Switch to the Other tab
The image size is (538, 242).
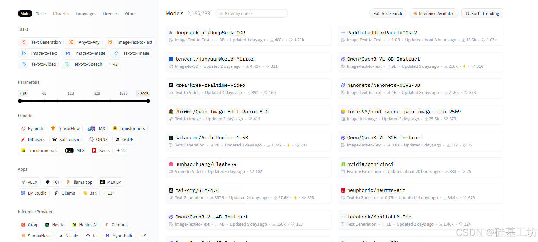coord(130,14)
